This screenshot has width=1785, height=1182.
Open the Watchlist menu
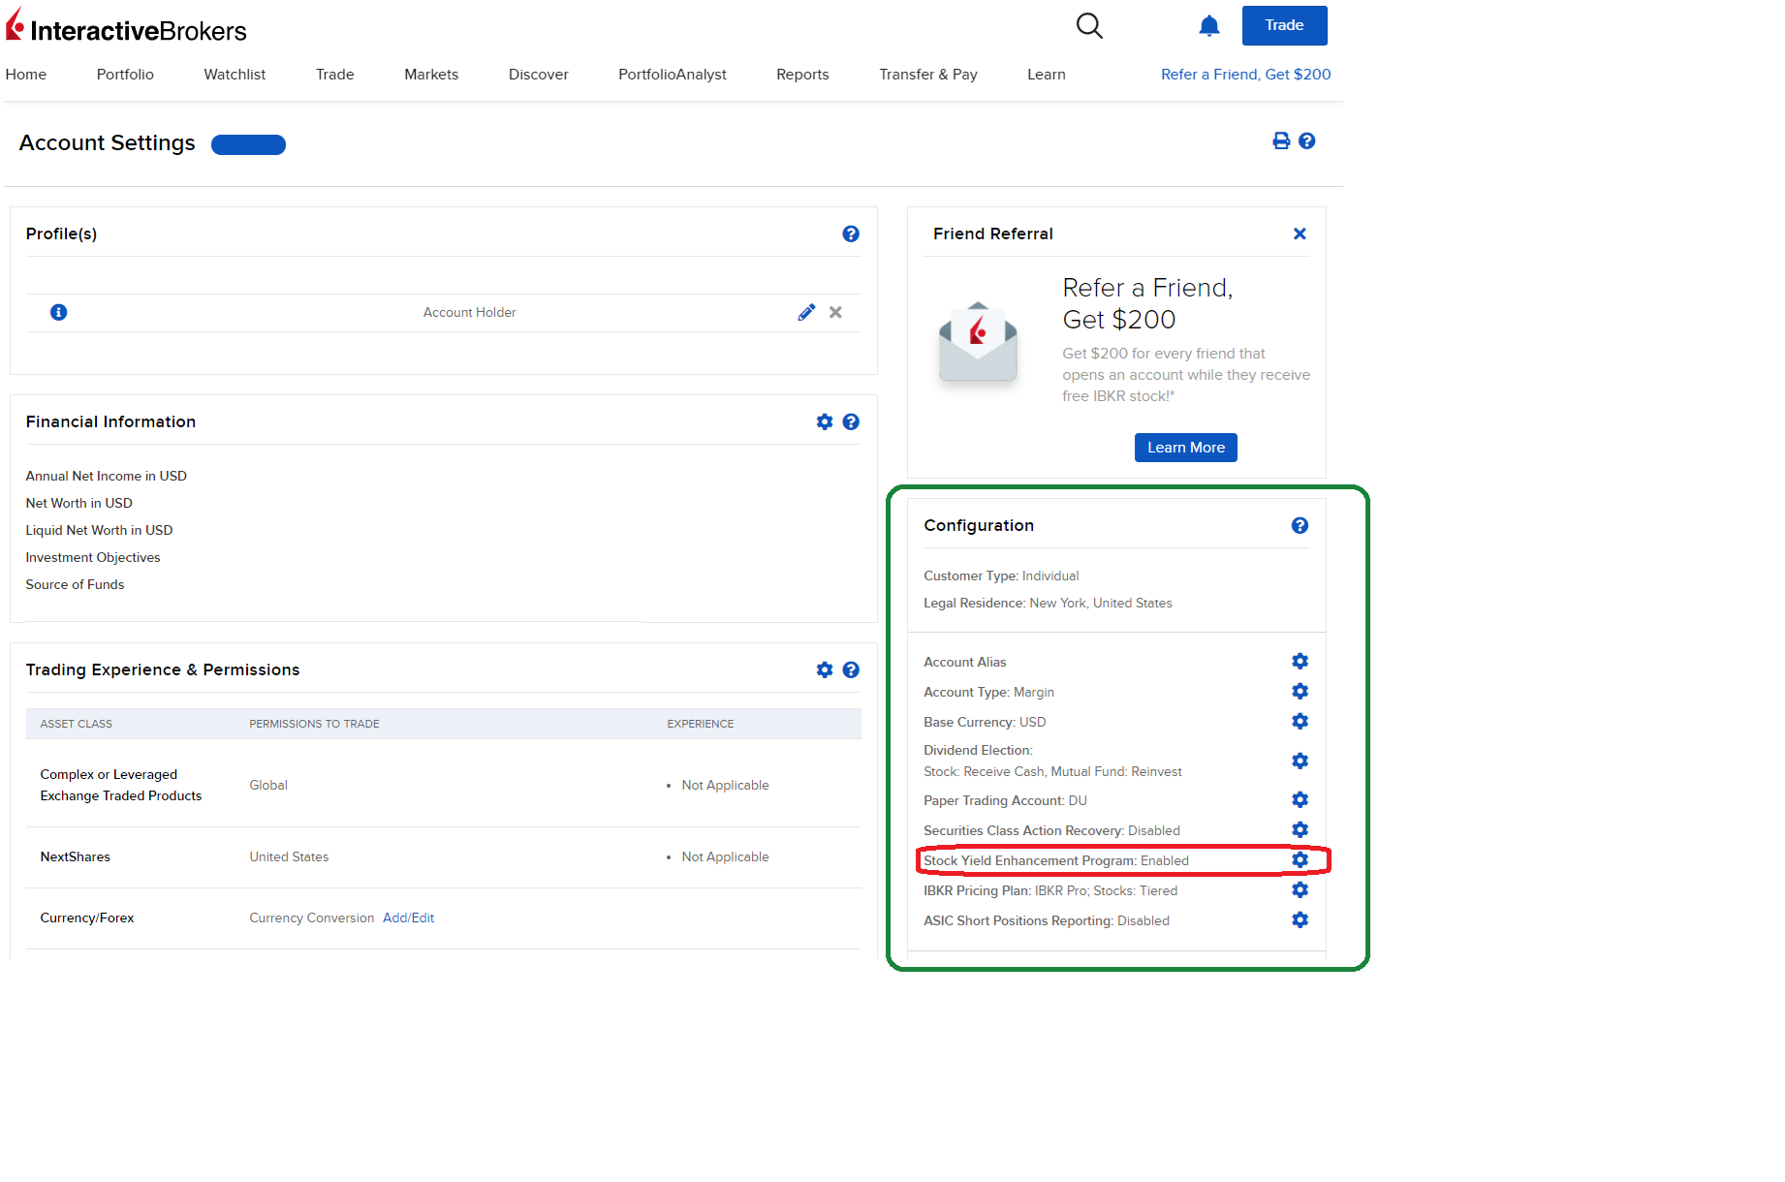coord(235,75)
